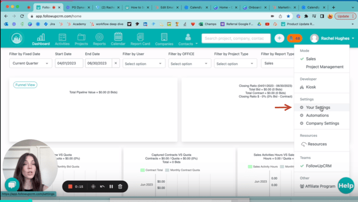358x202 pixels.
Task: Open the Report Card nav icon
Action: [140, 39]
